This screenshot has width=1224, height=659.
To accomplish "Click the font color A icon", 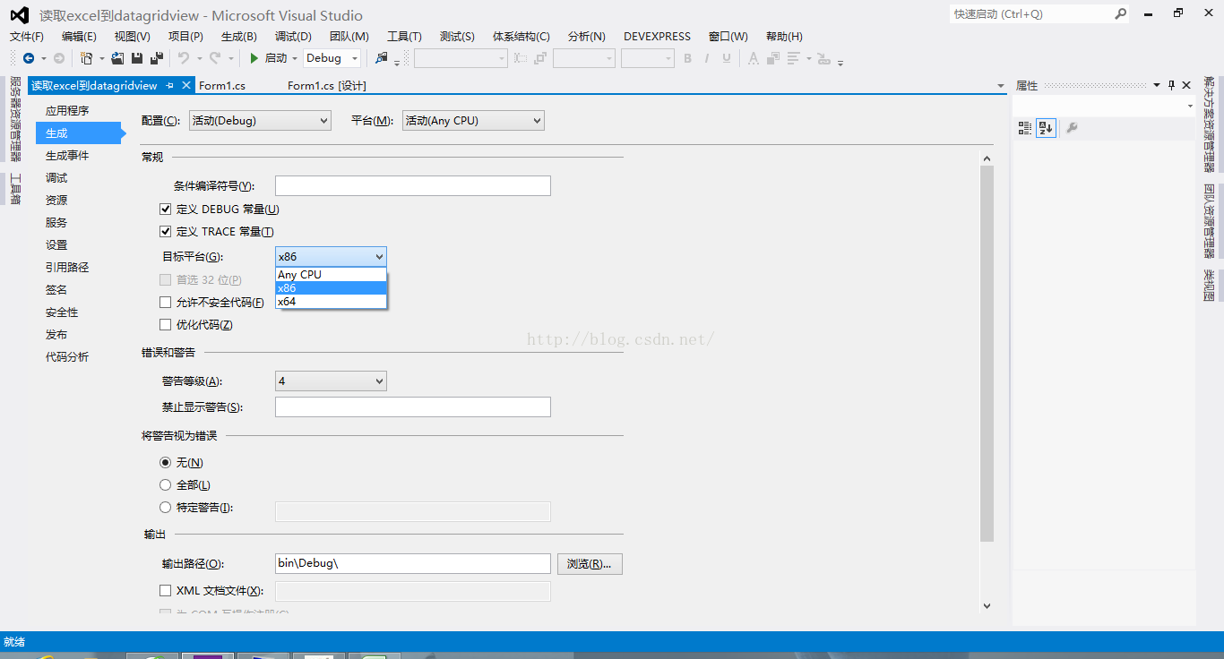I will click(753, 58).
